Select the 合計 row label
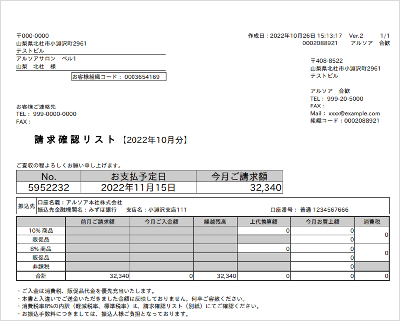Image resolution: width=400 pixels, height=321 pixels. point(41,276)
